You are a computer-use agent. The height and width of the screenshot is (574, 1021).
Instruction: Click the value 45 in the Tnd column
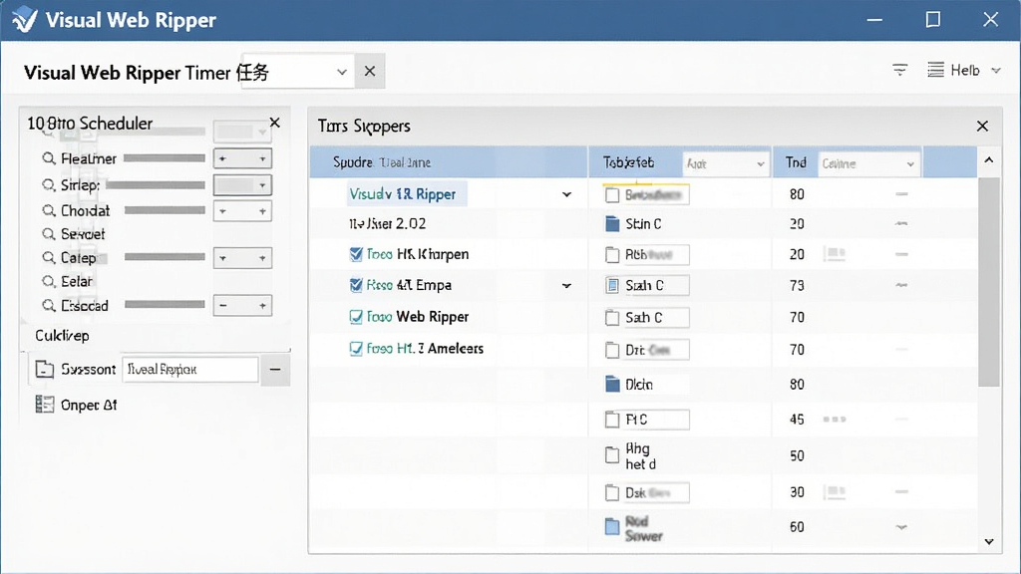[x=797, y=420]
